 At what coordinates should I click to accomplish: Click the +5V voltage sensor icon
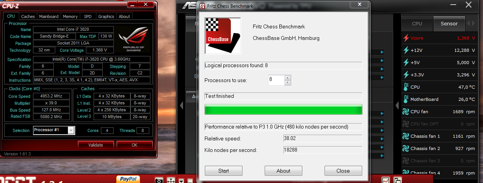tap(406, 63)
